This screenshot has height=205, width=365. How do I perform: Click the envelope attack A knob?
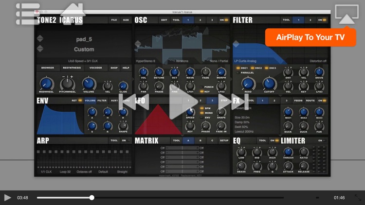[x=92, y=112]
